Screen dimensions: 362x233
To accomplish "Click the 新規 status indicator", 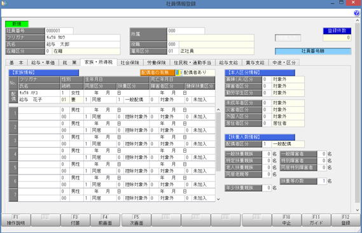I will coord(17,24).
